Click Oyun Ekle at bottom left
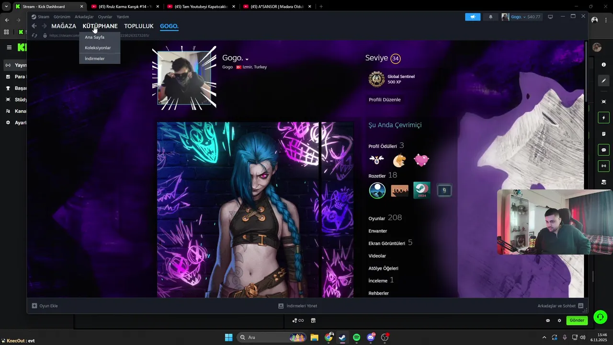 45,306
